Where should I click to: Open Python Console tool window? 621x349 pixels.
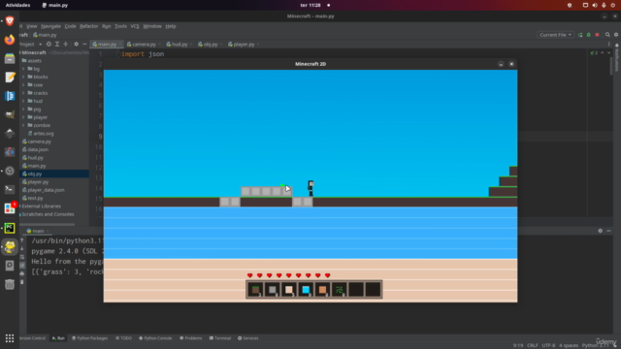tap(155, 338)
